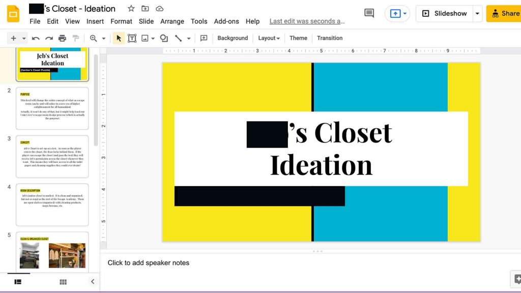Screen dimensions: 521x293
Task: Open the Add-ons menu
Action: (226, 21)
